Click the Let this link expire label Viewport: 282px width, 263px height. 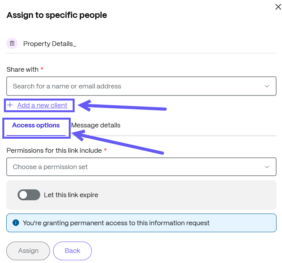tap(71, 195)
